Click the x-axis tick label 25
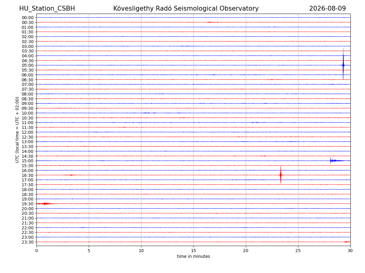 298,251
